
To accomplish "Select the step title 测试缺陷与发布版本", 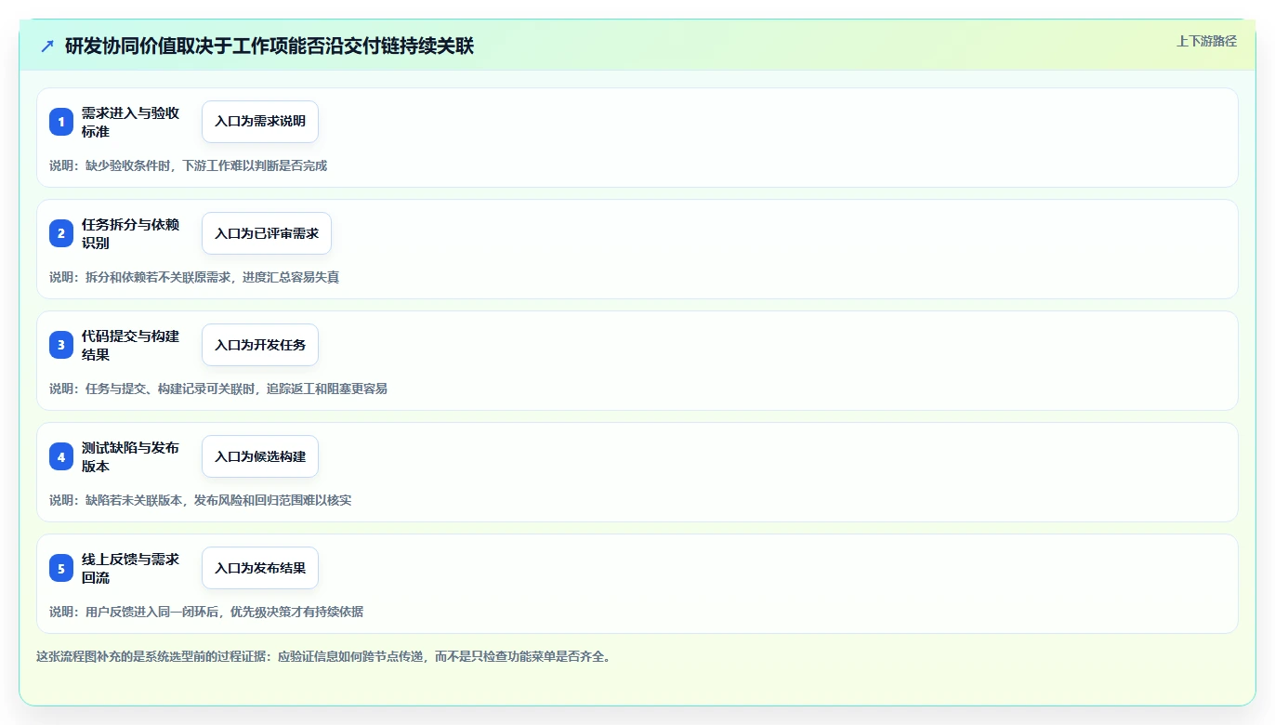I will 131,456.
